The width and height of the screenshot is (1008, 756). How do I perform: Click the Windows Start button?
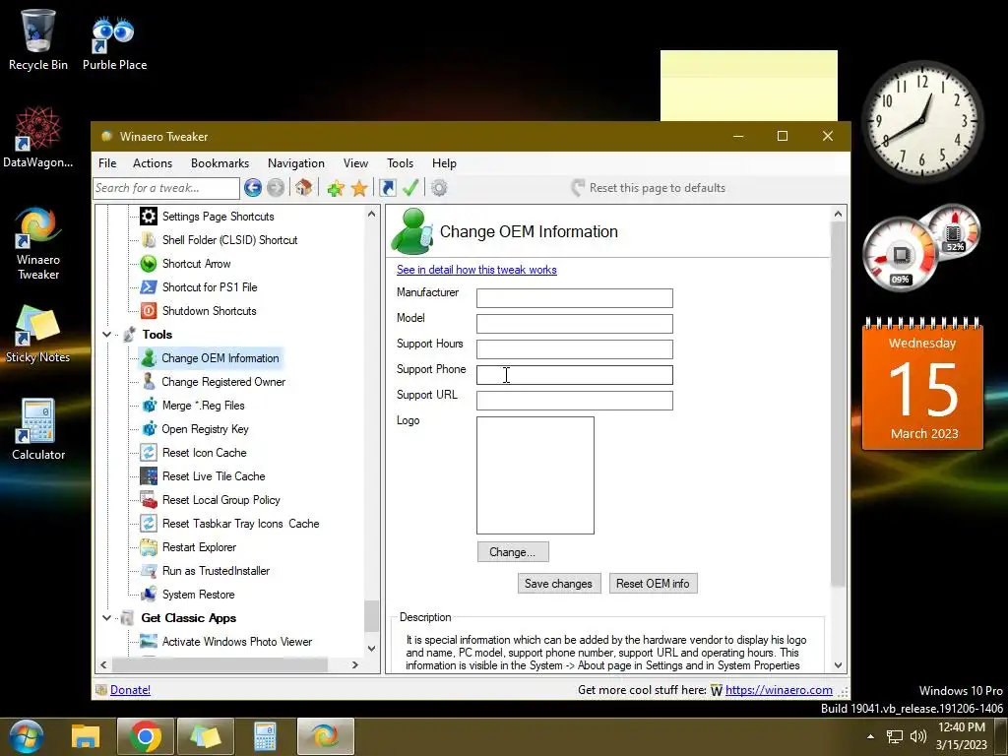[26, 736]
